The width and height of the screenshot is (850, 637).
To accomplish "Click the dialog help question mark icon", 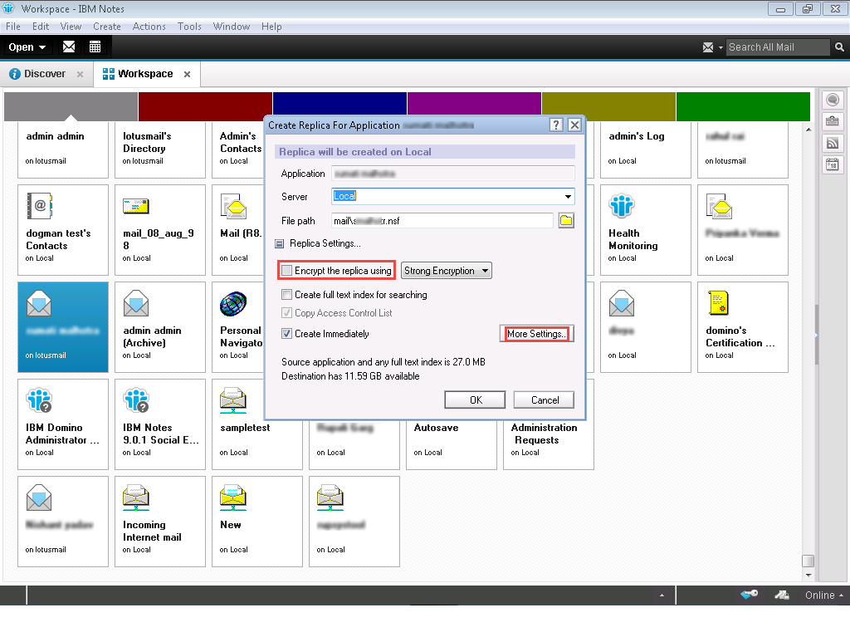I will point(556,125).
